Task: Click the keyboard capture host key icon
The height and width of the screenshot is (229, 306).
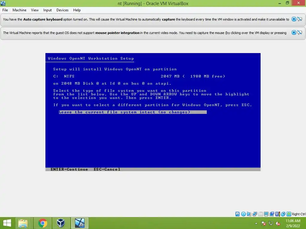Action: tap(289, 214)
